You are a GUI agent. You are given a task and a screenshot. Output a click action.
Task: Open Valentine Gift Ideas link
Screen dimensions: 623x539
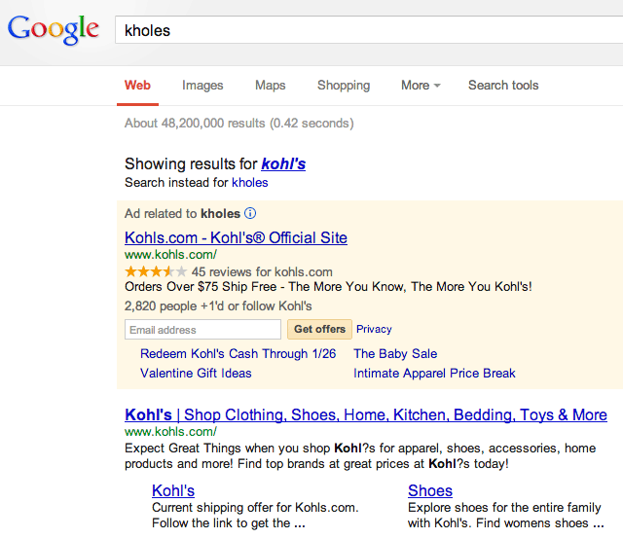pyautogui.click(x=196, y=373)
